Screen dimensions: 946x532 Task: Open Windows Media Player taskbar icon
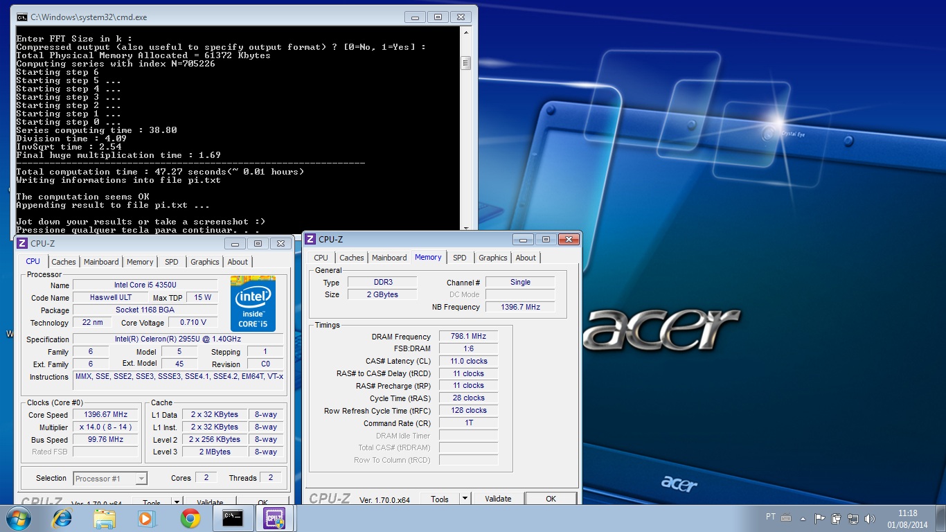point(146,518)
